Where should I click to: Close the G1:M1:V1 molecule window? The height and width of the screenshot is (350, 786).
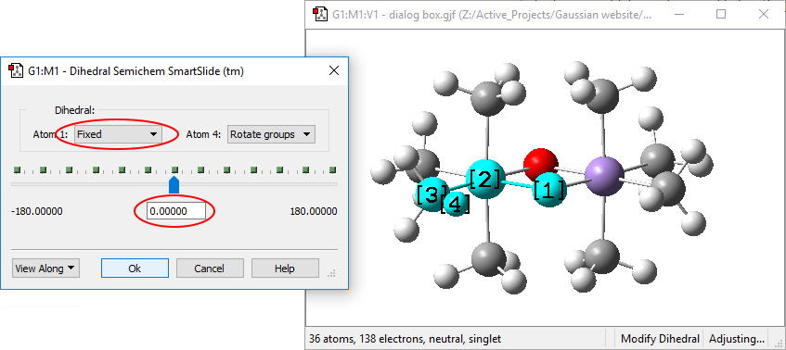(x=764, y=15)
